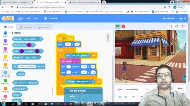
Task: Toggle the answer variable checkbox
Action: [x=14, y=74]
